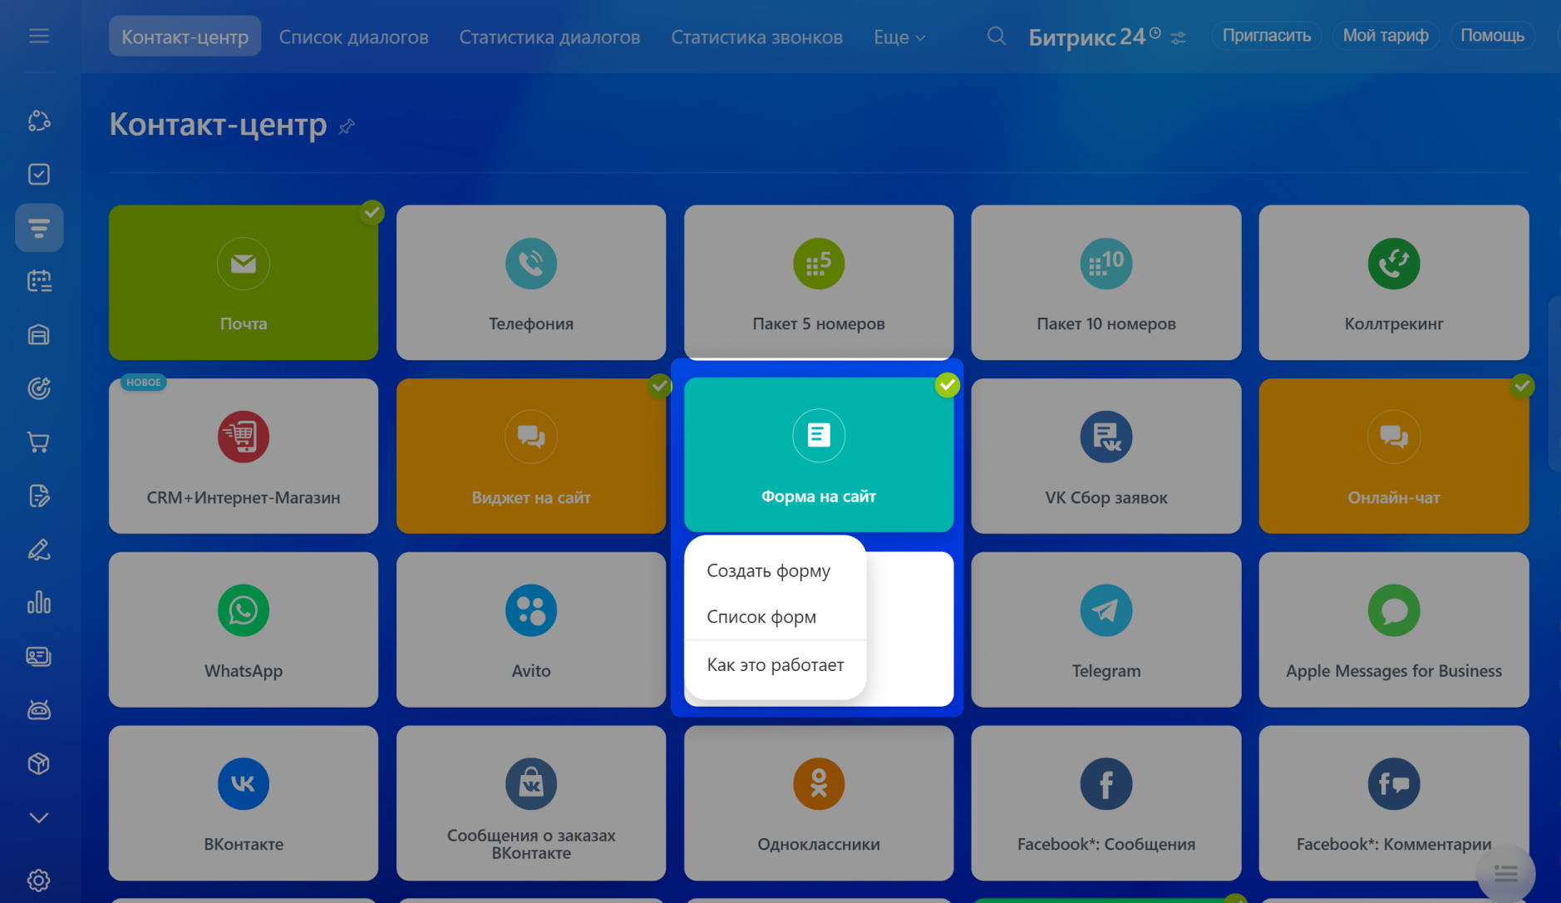The image size is (1561, 903).
Task: Open the tasks checkbox icon in sidebar
Action: point(39,174)
